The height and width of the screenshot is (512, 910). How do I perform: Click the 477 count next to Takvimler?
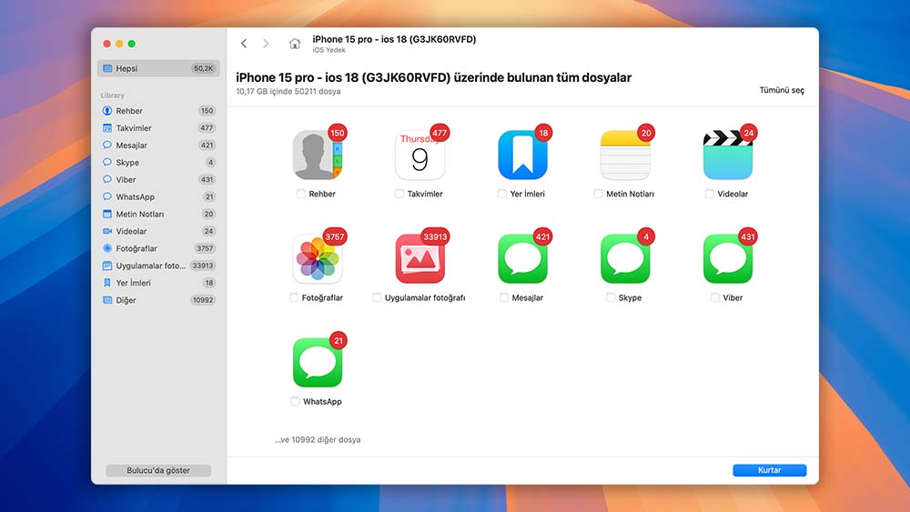207,128
